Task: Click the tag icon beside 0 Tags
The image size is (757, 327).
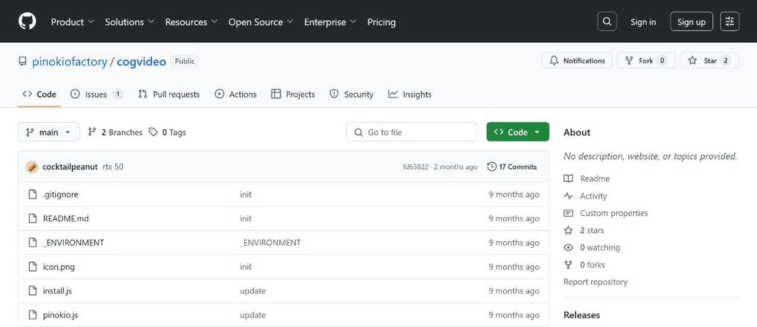Action: coord(153,132)
